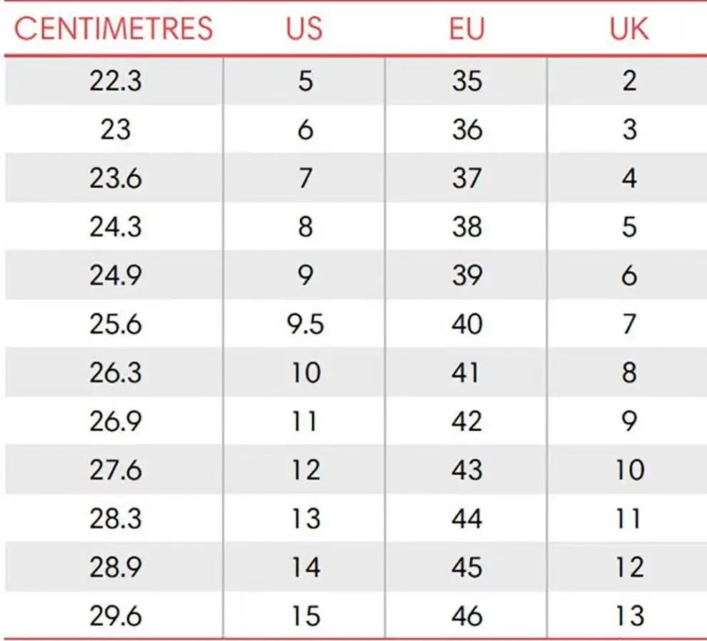Select UK size 7 cell
707x641 pixels.
coord(628,324)
